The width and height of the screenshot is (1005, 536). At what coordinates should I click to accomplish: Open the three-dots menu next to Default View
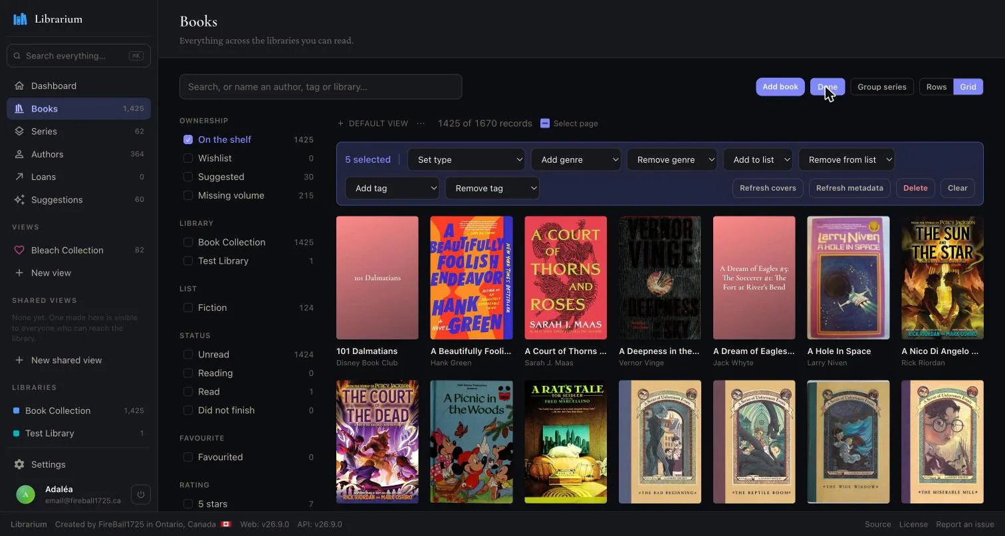coord(421,124)
